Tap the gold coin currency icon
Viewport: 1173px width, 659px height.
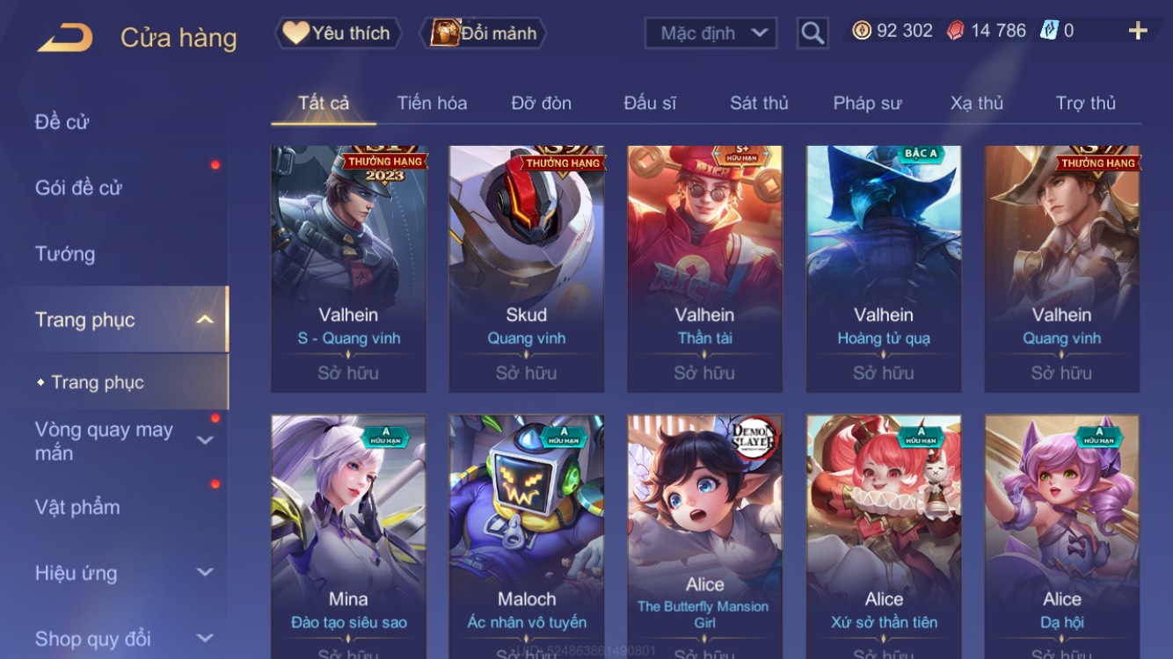click(x=862, y=31)
